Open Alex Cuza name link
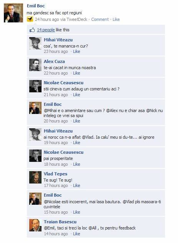The width and height of the screenshot is (178, 243). 54,61
